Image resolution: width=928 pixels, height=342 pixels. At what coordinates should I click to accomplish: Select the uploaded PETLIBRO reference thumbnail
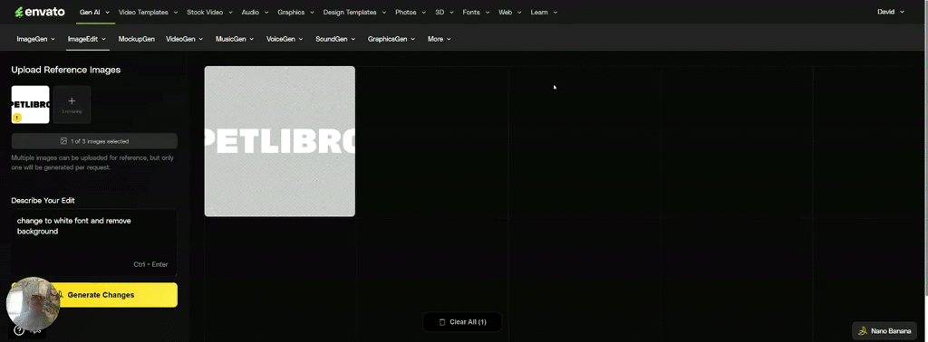click(30, 105)
